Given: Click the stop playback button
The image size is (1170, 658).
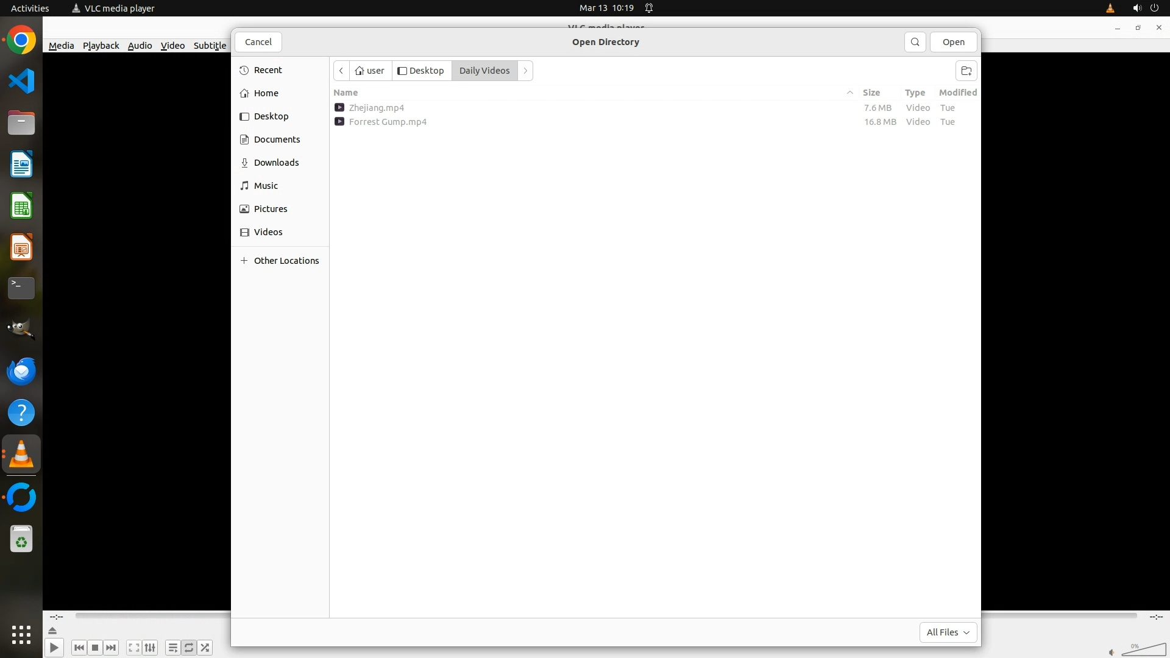Looking at the screenshot, I should [95, 648].
